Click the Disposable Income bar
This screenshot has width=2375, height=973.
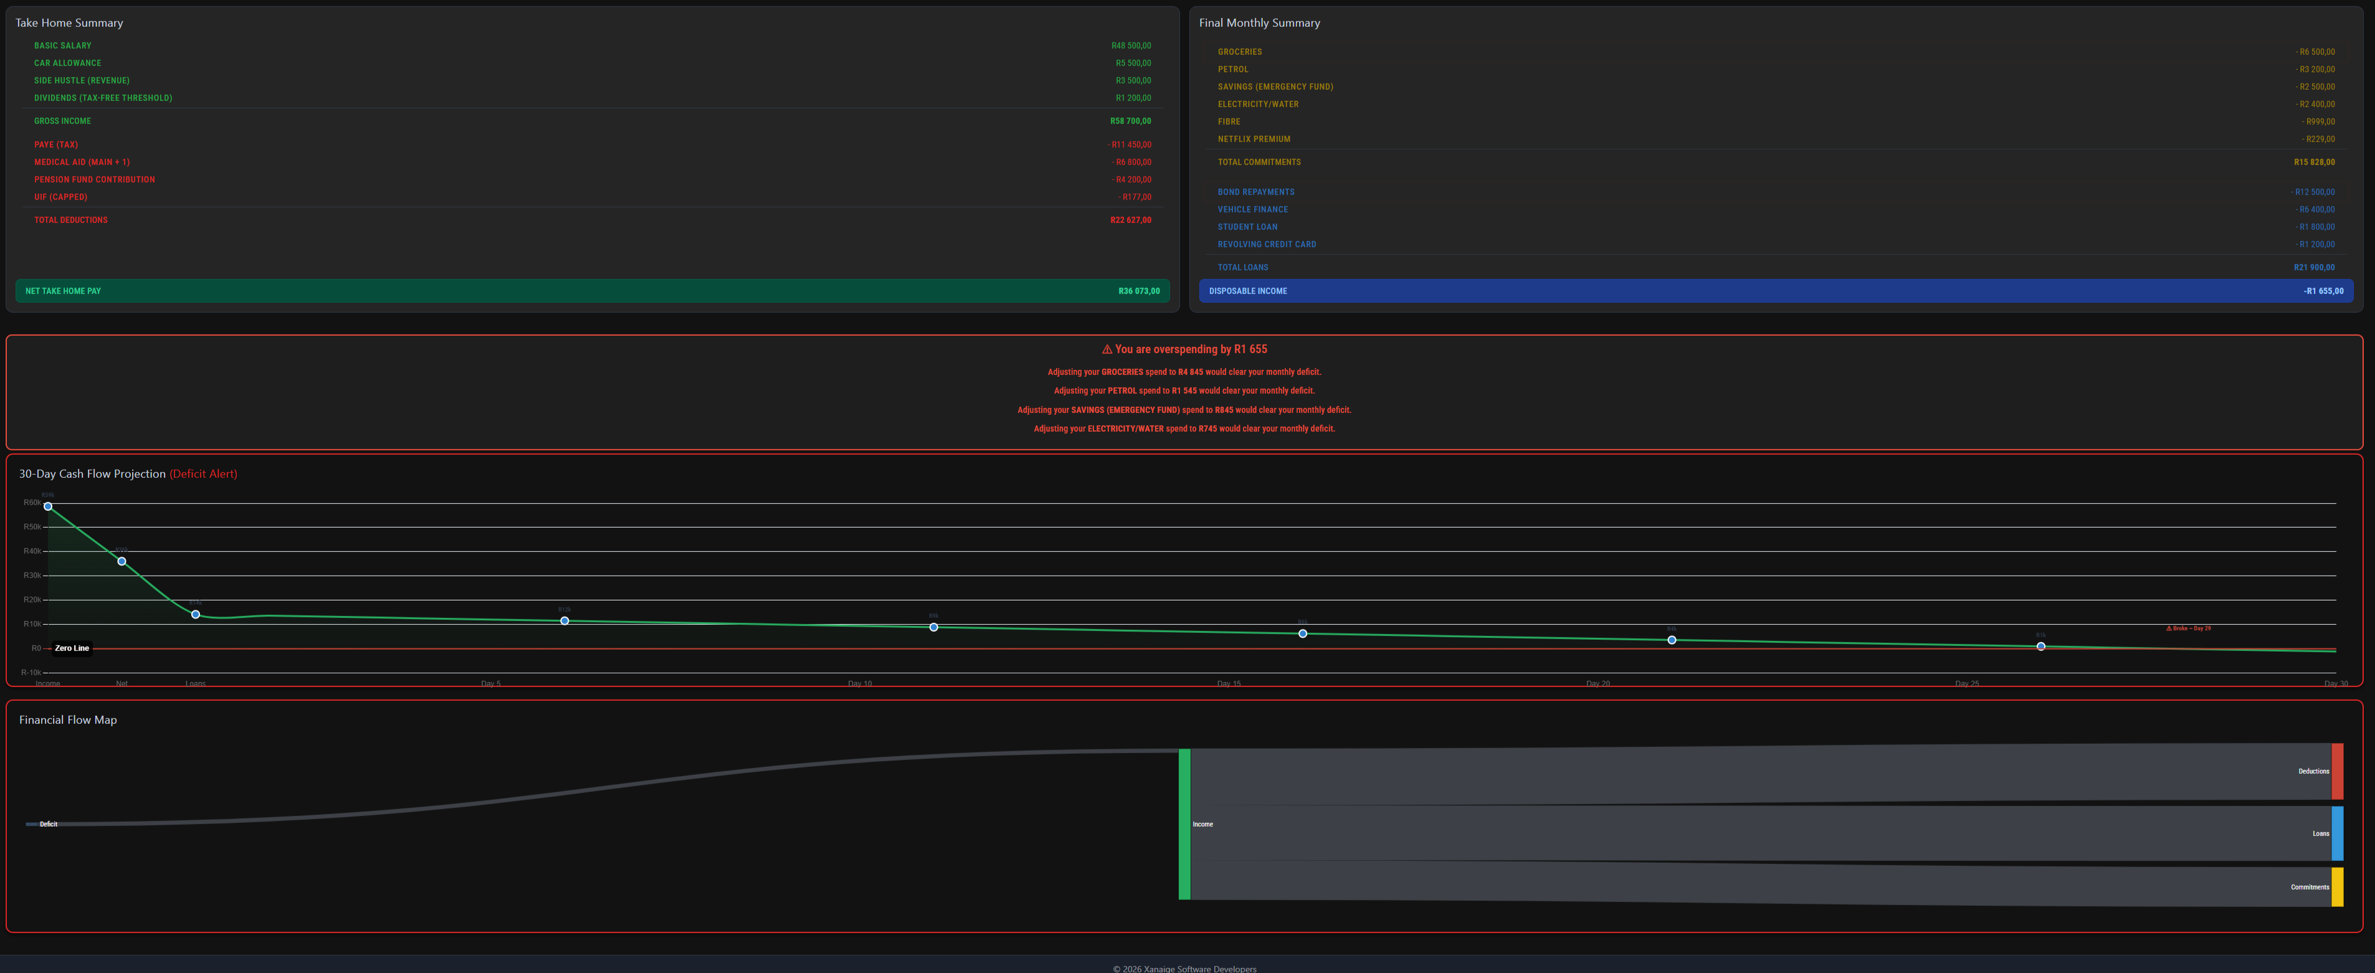(x=1776, y=291)
